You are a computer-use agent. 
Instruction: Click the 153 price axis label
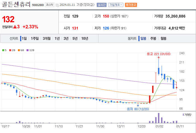tap(182, 81)
